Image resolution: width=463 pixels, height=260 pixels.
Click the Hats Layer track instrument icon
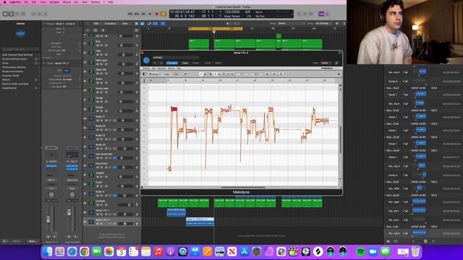pyautogui.click(x=91, y=62)
